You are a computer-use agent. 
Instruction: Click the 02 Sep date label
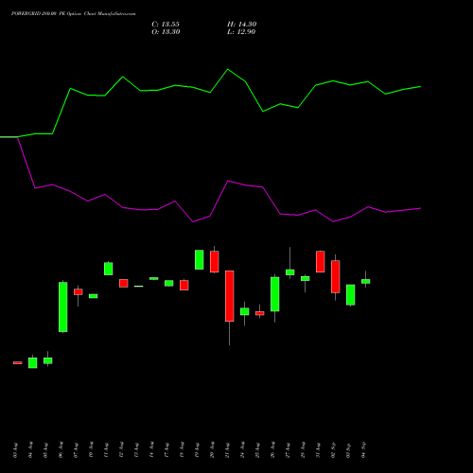tap(333, 450)
